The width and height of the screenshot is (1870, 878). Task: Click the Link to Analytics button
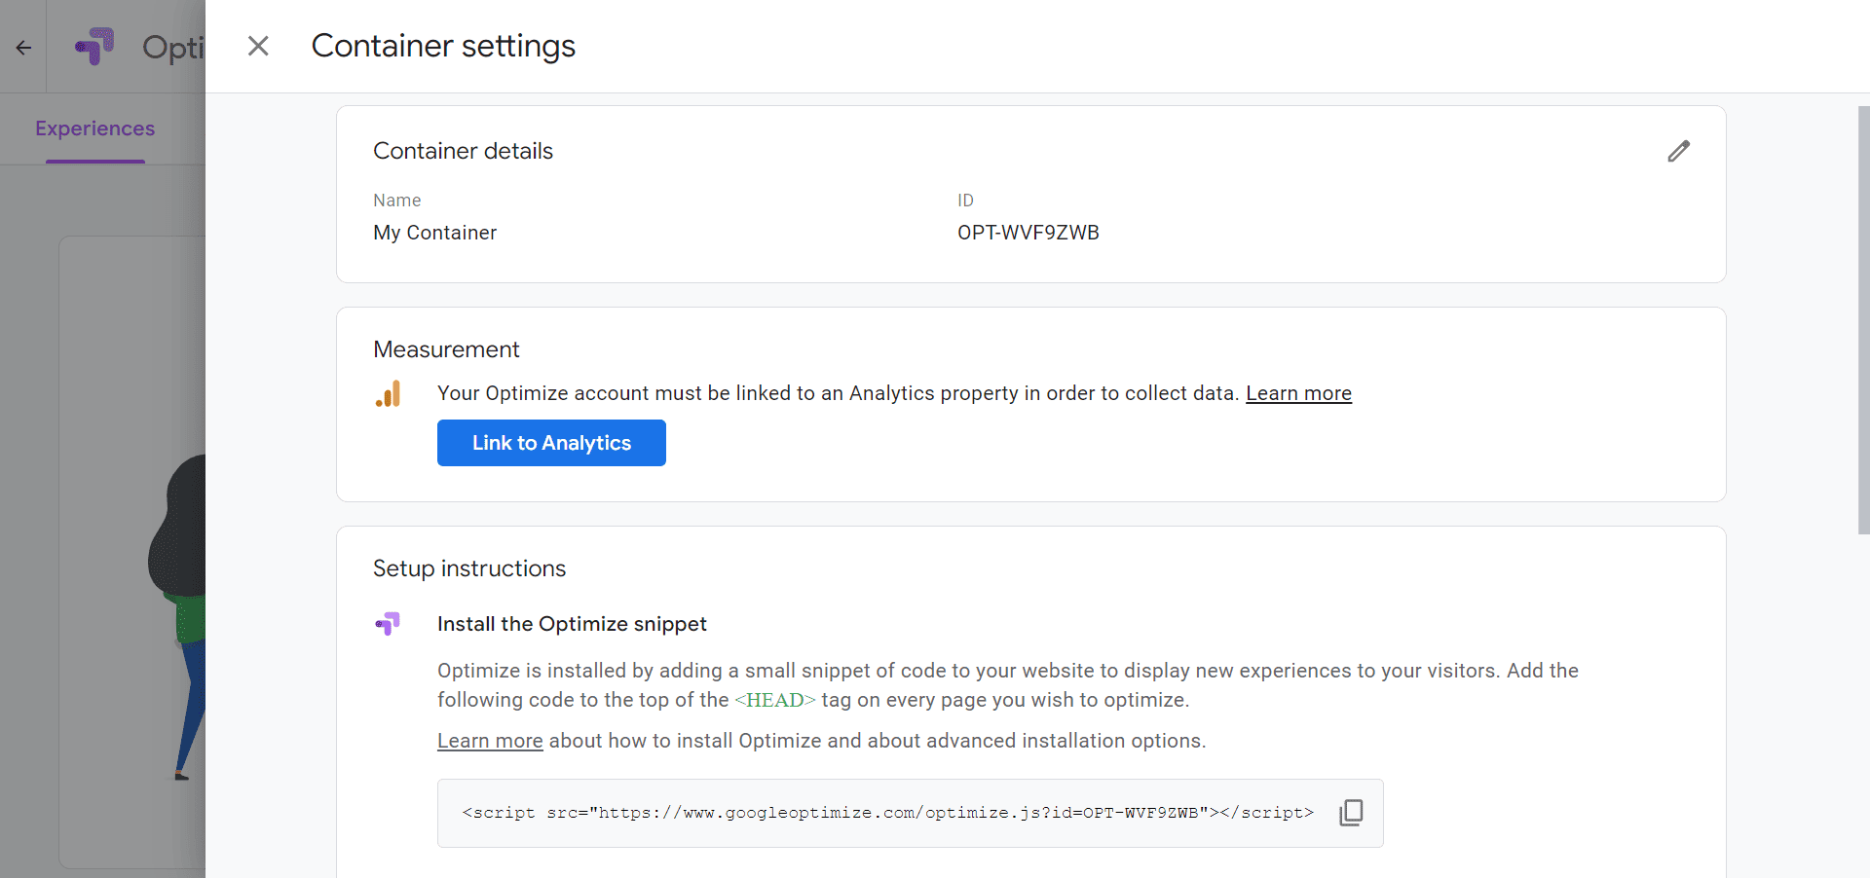(x=551, y=443)
